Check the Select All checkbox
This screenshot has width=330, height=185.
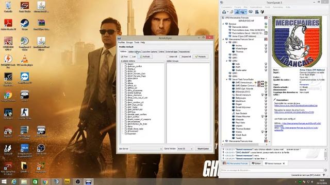168,57
